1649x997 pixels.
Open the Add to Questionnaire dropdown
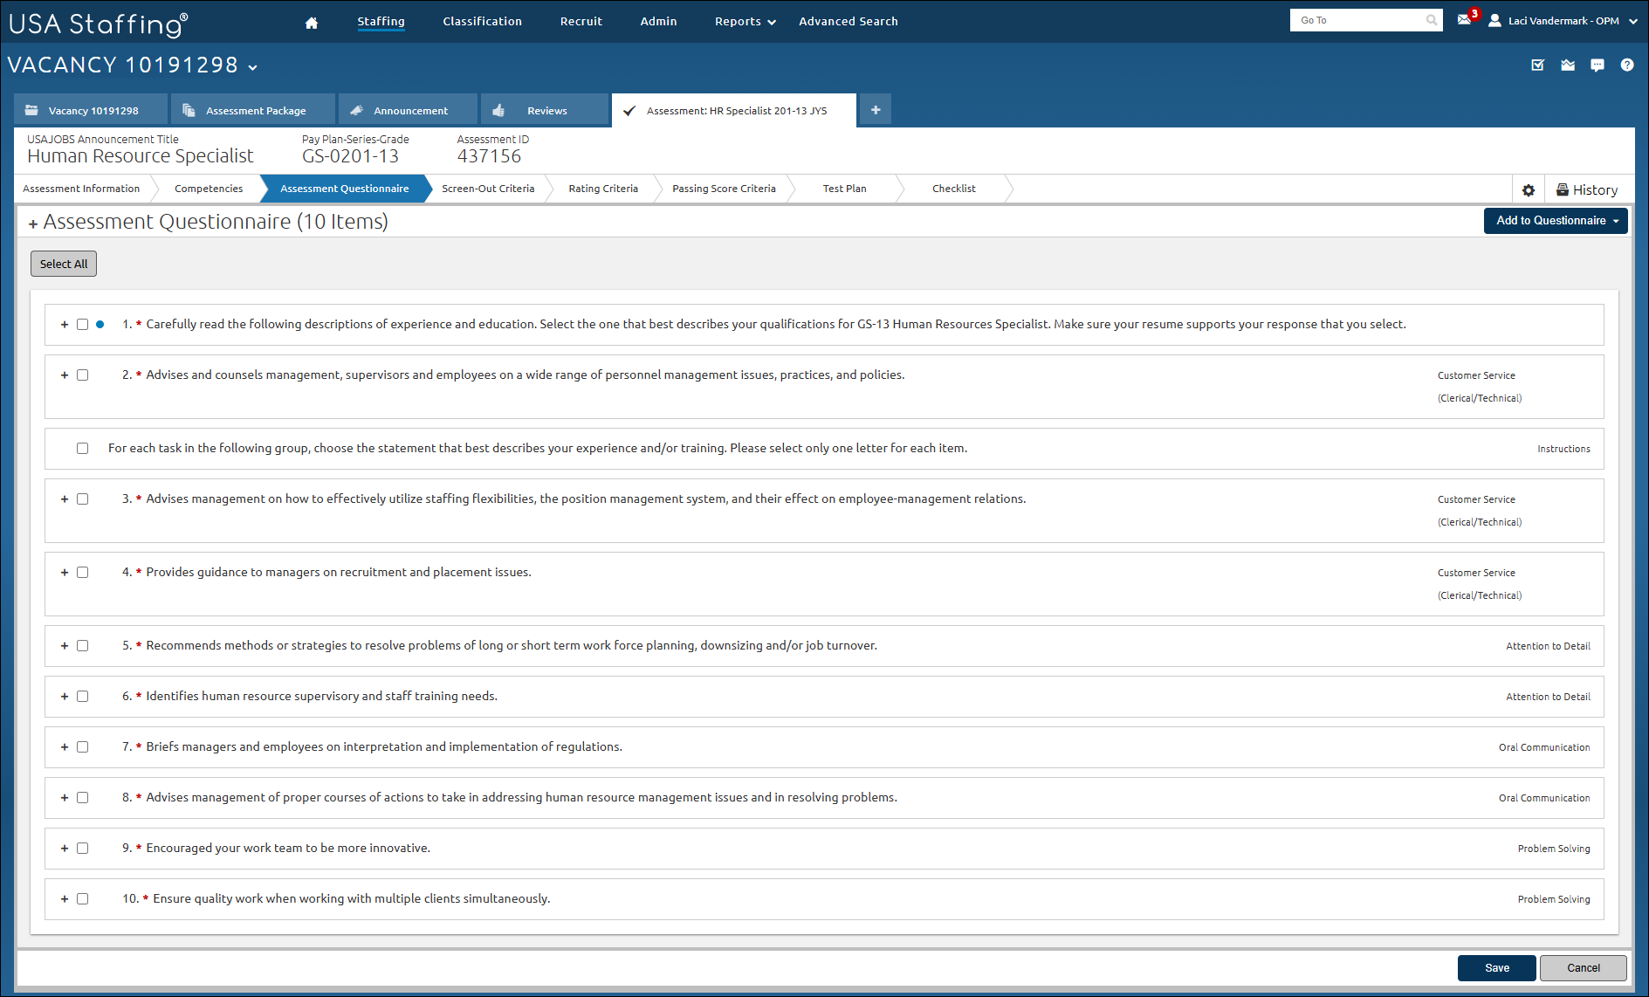click(x=1555, y=221)
